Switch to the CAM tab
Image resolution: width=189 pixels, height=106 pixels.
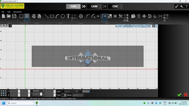(94, 6)
